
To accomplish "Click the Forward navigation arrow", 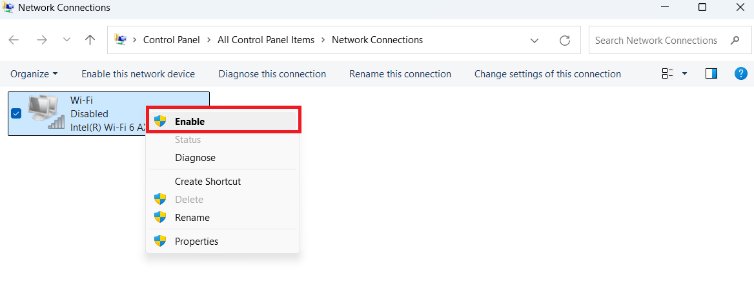I will [42, 41].
